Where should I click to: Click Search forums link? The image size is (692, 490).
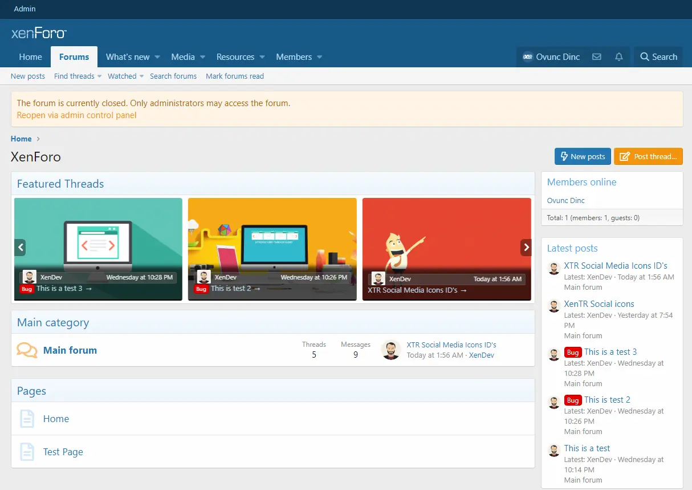(173, 76)
